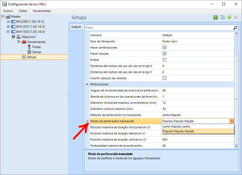Click the Filtro input field
The image size is (242, 175).
pyautogui.click(x=159, y=28)
